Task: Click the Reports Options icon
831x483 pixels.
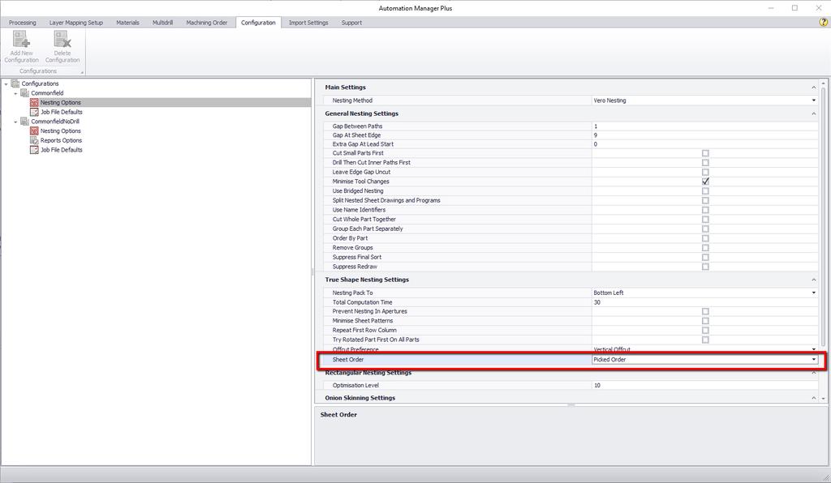Action: tap(34, 141)
